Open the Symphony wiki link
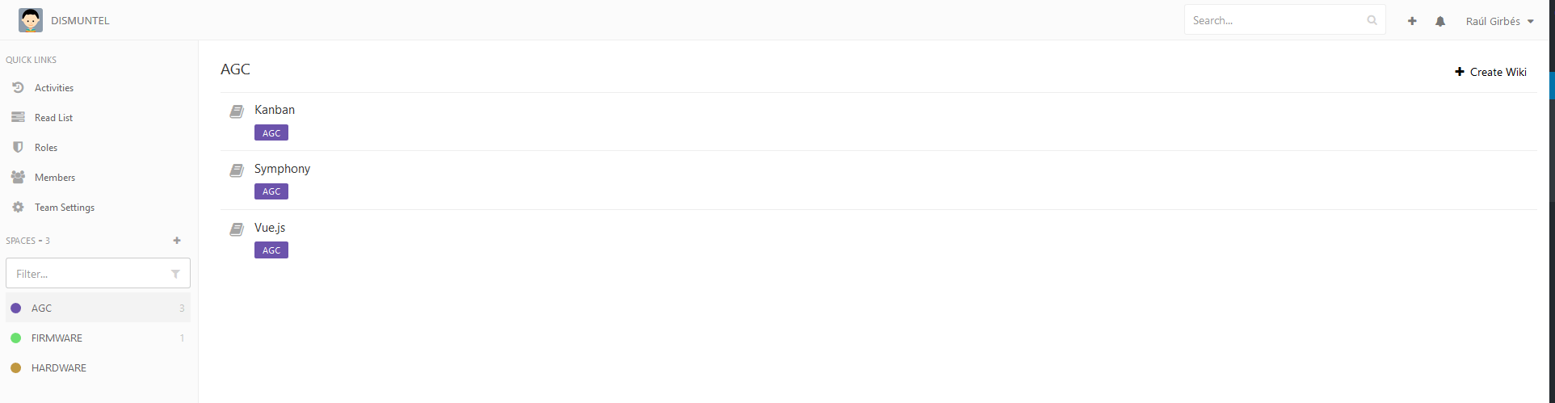This screenshot has height=403, width=1555. coord(282,168)
